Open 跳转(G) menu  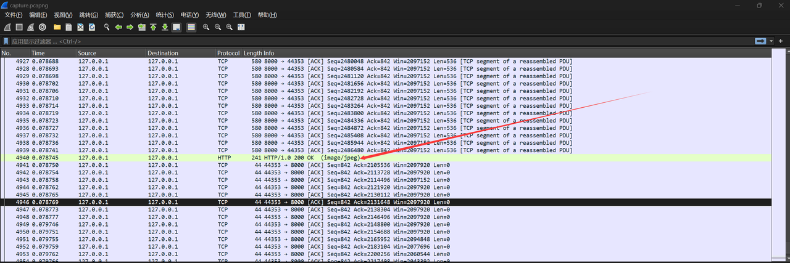pos(89,15)
